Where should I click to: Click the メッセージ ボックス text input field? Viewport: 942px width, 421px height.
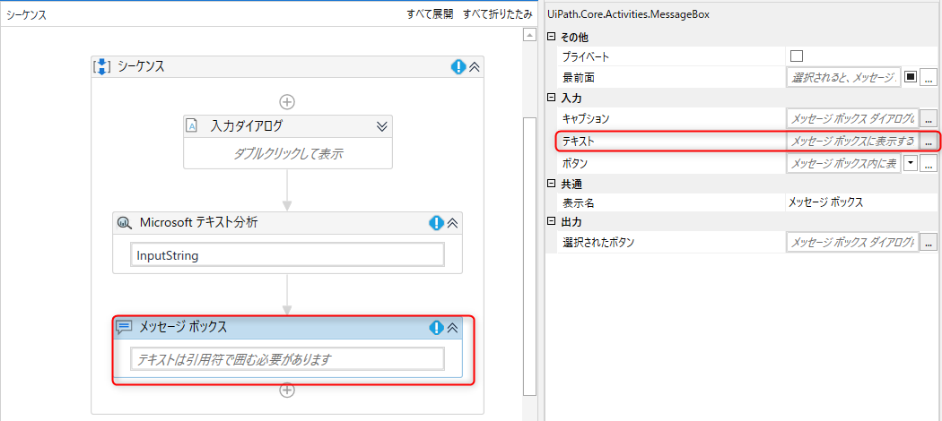click(288, 359)
